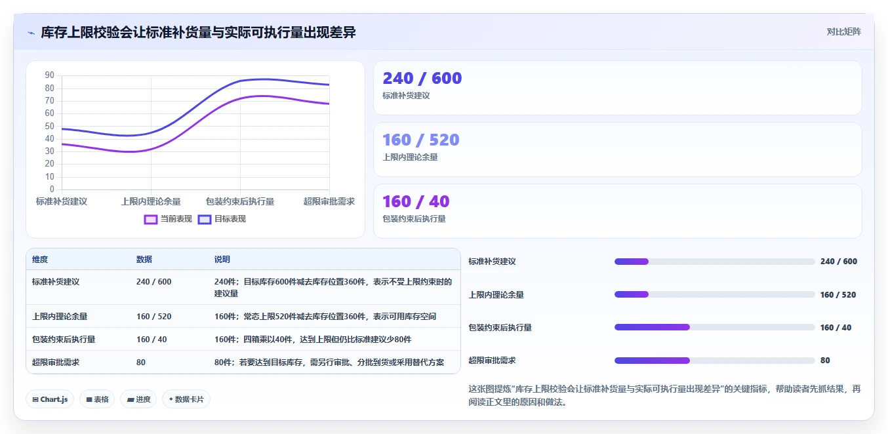Screen dimensions: 888x434
Task: Click the 包装约束后执行量 chart axis label
Action: (240, 201)
